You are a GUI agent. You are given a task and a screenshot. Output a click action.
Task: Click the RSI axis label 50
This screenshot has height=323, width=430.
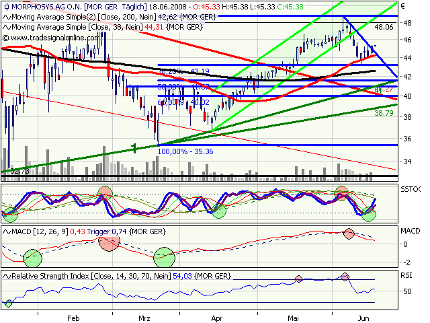pyautogui.click(x=407, y=291)
